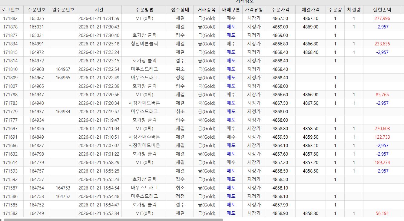The height and width of the screenshot is (221, 404).
Task: Sort by the 로그번호 column header
Action: [x=10, y=10]
